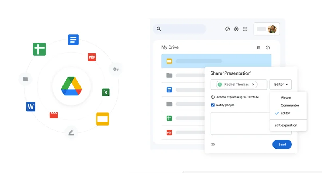This screenshot has height=173, width=322.
Task: Choose Viewer from the role menu
Action: click(x=286, y=98)
